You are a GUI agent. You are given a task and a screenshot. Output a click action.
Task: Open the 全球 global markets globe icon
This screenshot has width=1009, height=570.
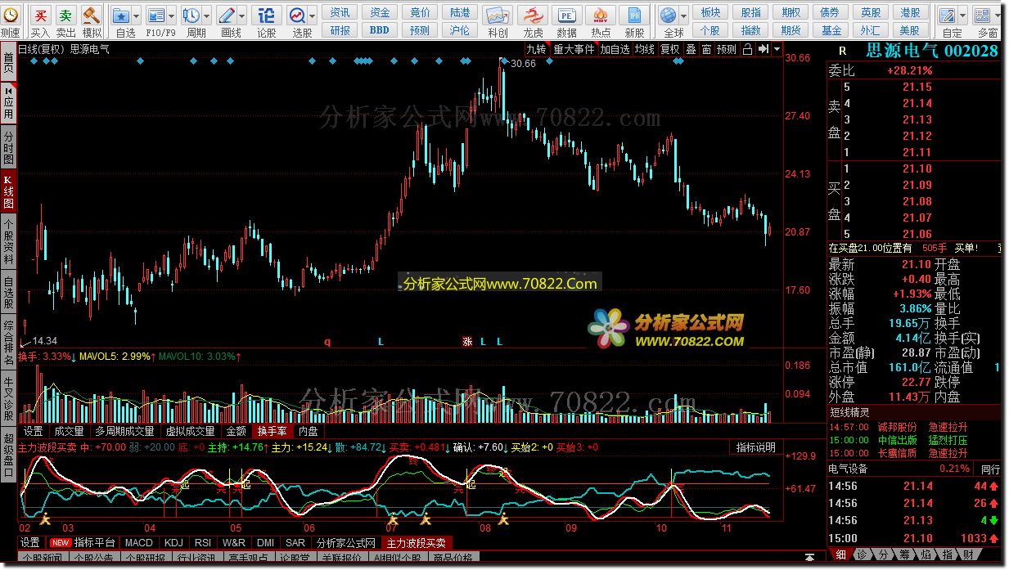coord(669,15)
